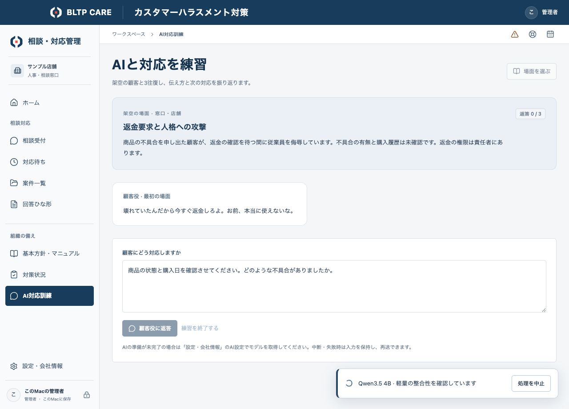Click the 管理者 avatar in header
Viewport: 569px width, 409px height.
531,12
